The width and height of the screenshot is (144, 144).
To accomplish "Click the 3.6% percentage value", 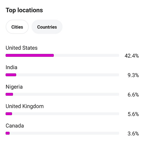I will pyautogui.click(x=133, y=134).
